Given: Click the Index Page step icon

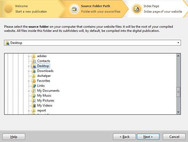Looking at the screenshot, I should 137,9.
